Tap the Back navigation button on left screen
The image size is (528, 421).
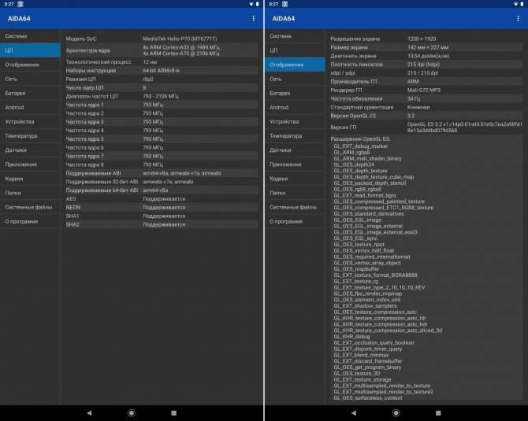[x=89, y=413]
